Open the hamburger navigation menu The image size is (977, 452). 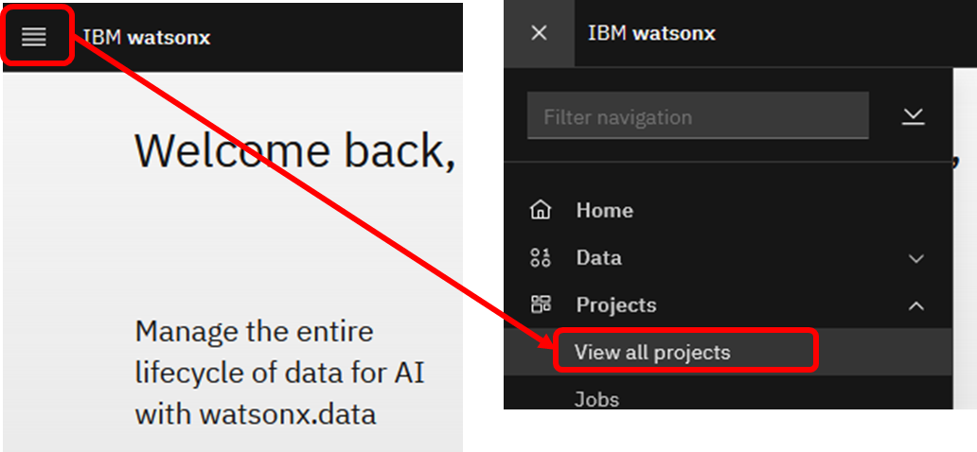pyautogui.click(x=34, y=37)
